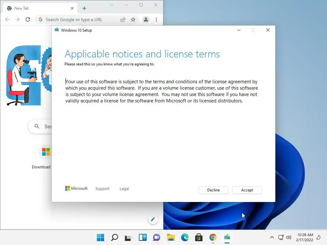Open Task View on the taskbar
Viewport: 327px width, 245px height.
pos(128,237)
